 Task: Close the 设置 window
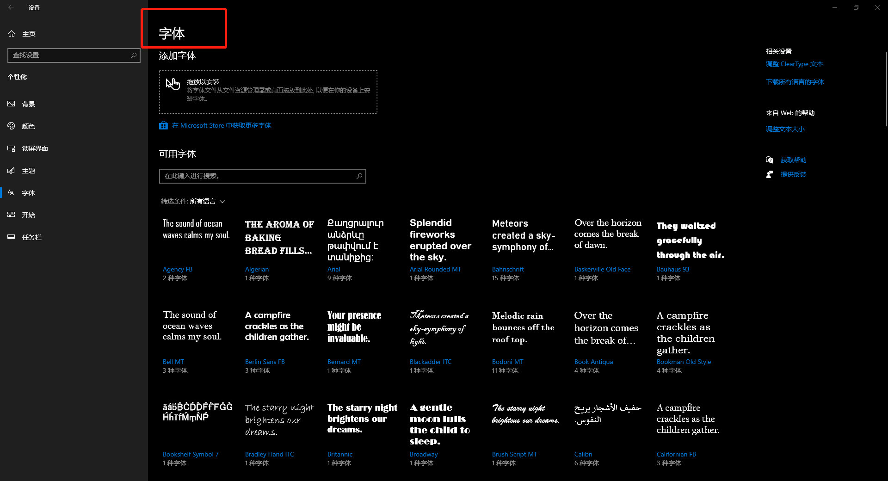click(877, 7)
